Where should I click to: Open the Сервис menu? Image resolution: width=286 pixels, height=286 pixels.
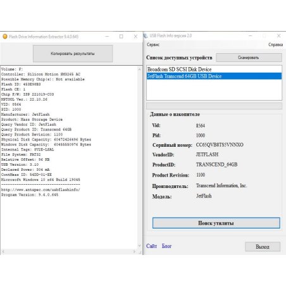click(x=153, y=45)
